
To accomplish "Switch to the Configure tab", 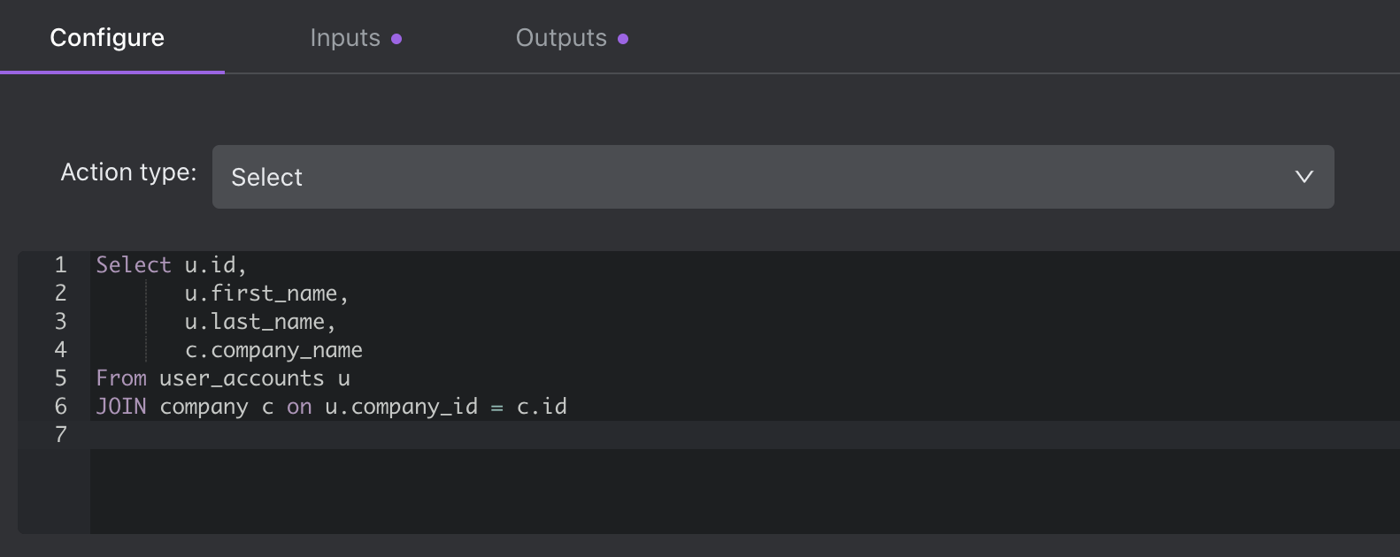I will [x=107, y=38].
